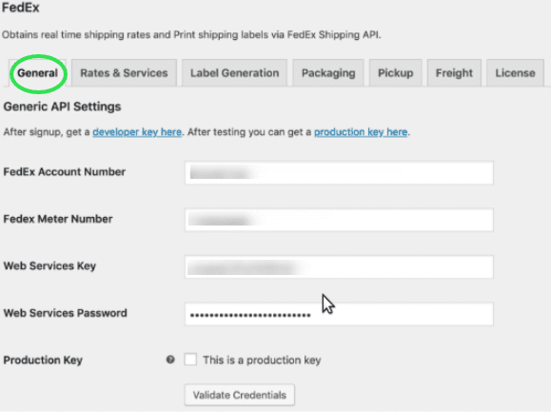Follow the 'developer key here' link
This screenshot has width=551, height=412.
137,132
